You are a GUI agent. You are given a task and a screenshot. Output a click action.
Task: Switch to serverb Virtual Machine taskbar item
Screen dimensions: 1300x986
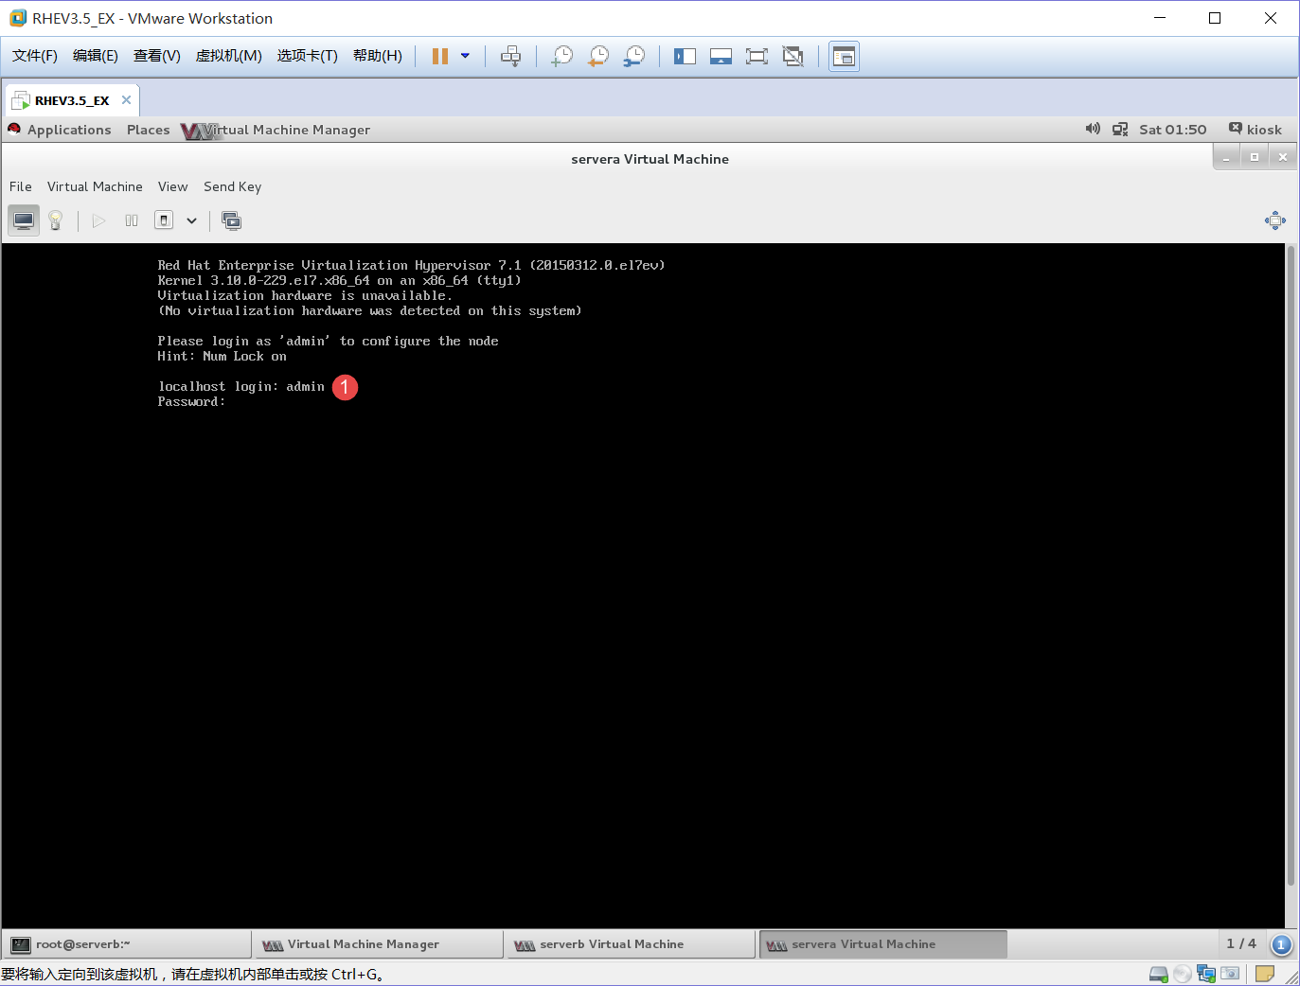(x=632, y=944)
